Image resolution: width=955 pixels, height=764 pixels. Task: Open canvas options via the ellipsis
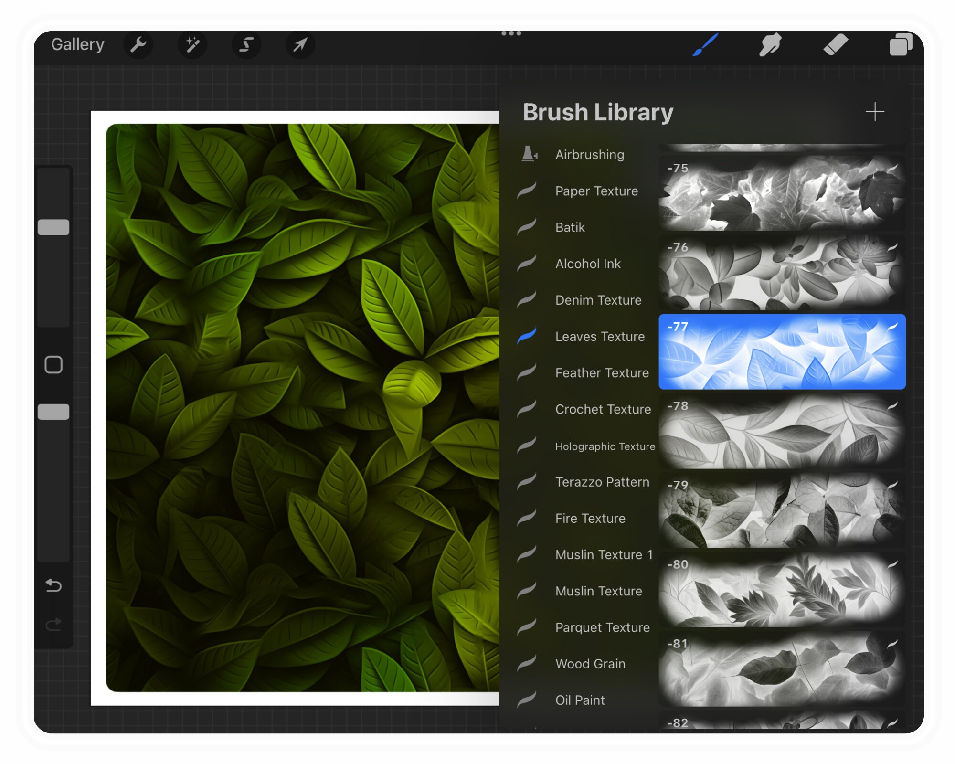click(x=511, y=33)
